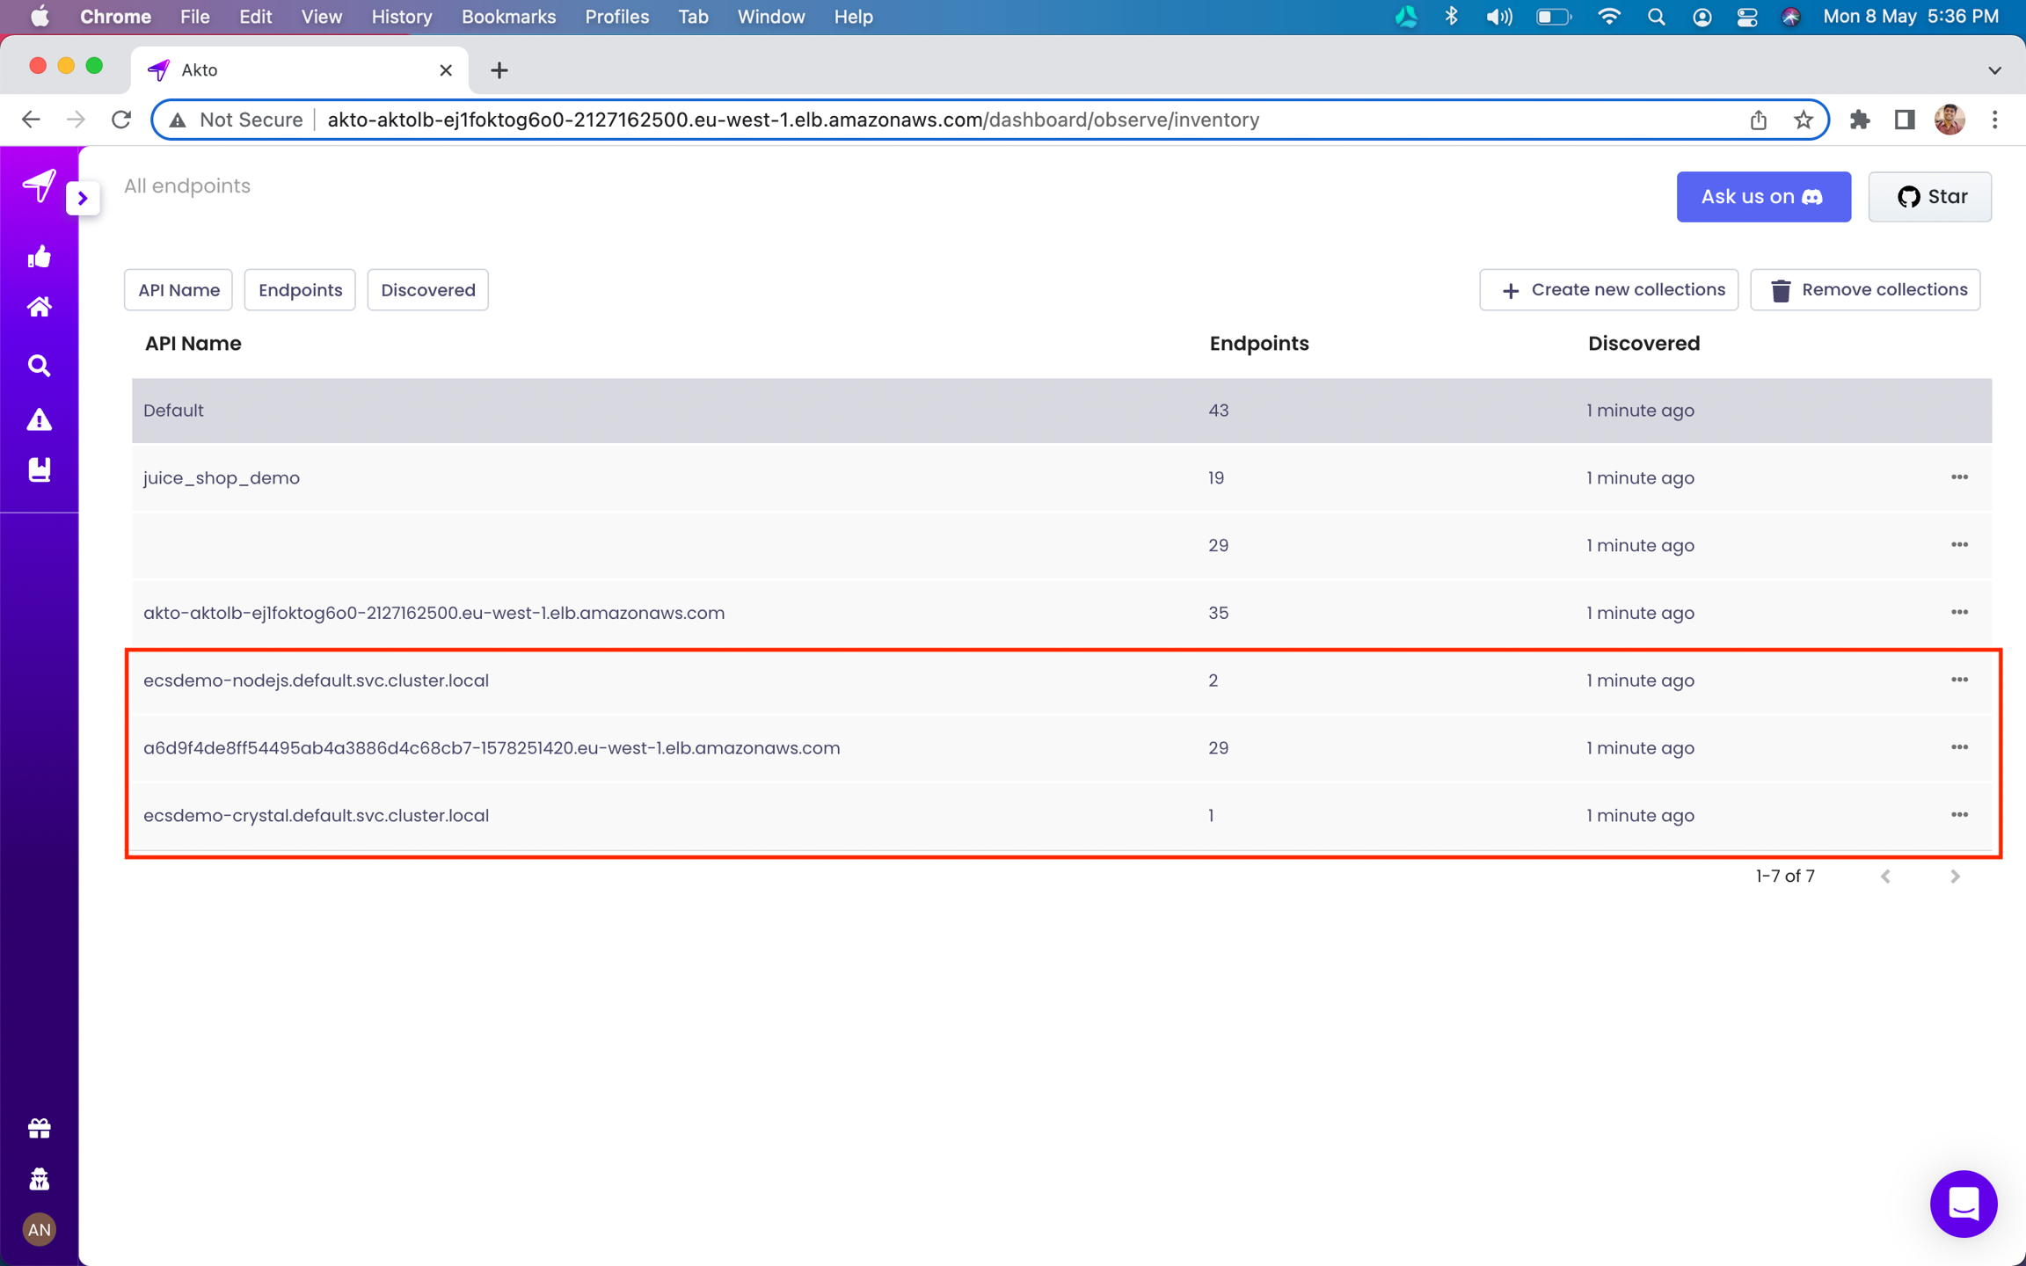
Task: Select the spy testing icon in sidebar
Action: coord(39,1178)
